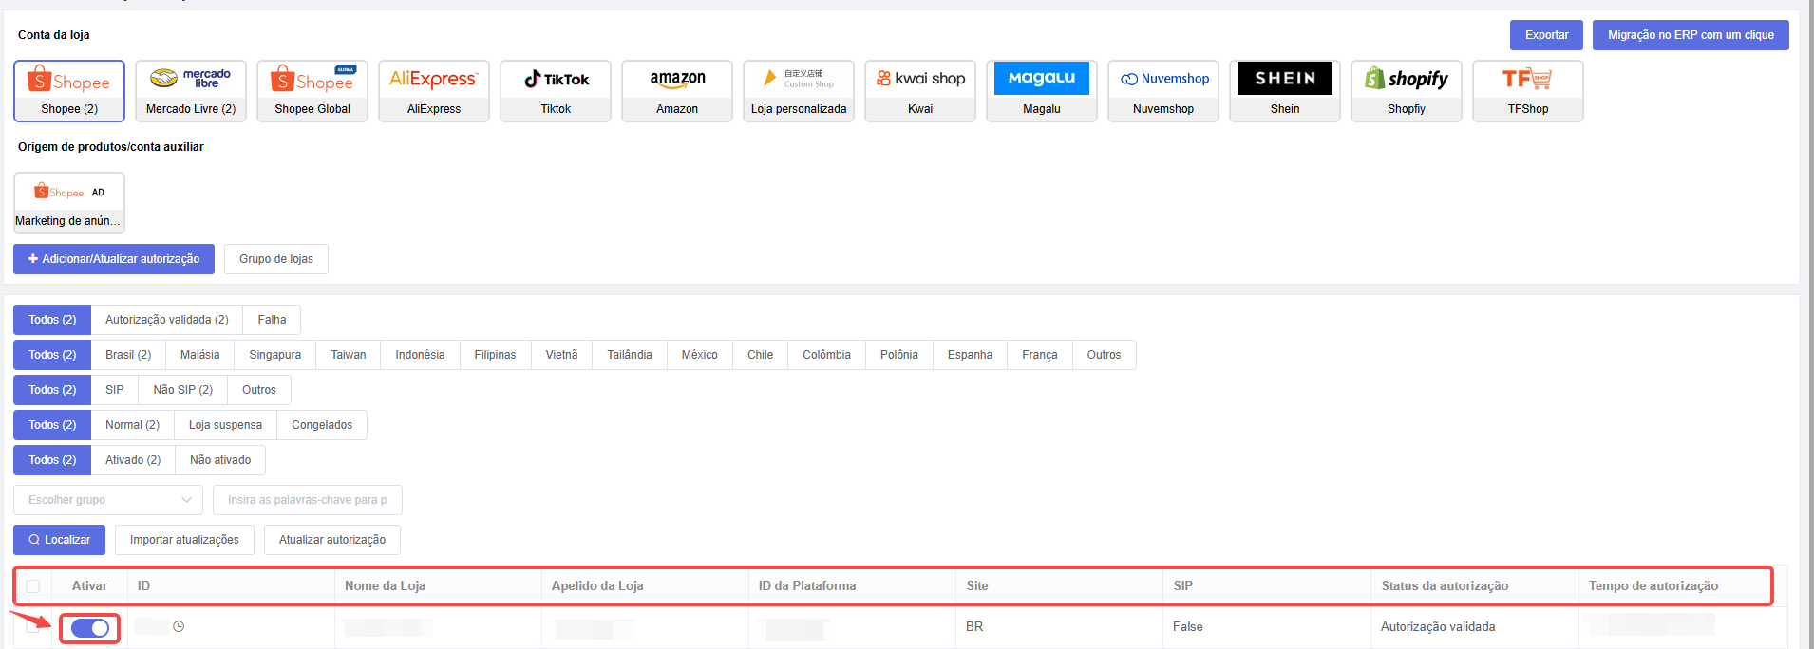Click Migração no ERP com um clique
Viewport: 1814px width, 649px height.
tap(1691, 35)
